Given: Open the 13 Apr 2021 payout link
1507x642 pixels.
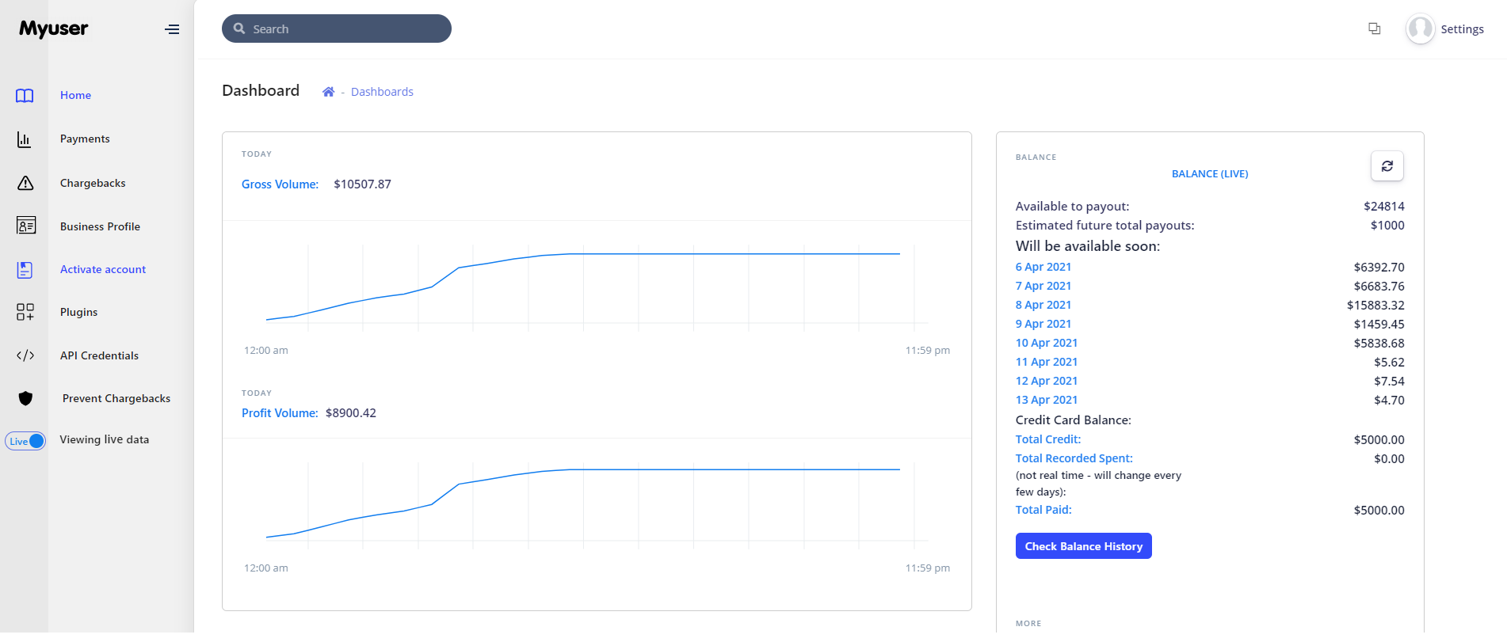Looking at the screenshot, I should coord(1046,400).
